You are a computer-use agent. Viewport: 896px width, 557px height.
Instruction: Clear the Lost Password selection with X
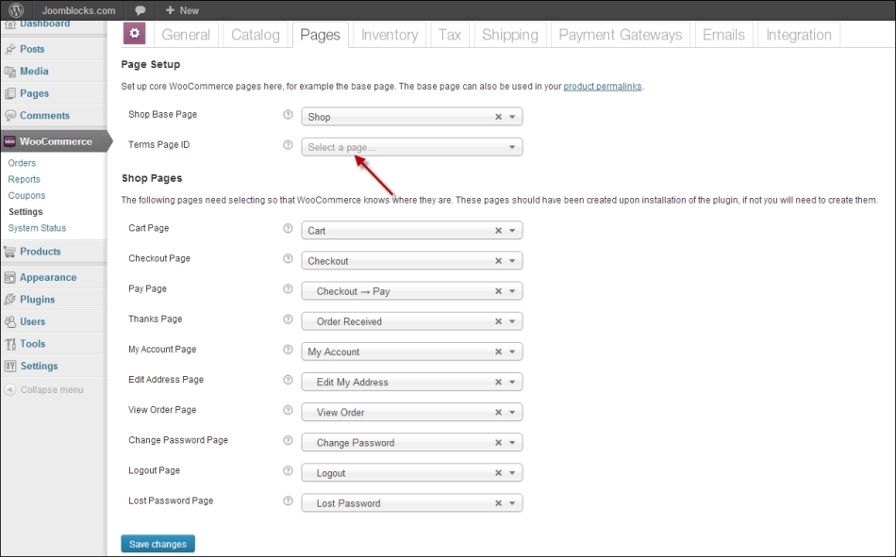click(x=498, y=502)
